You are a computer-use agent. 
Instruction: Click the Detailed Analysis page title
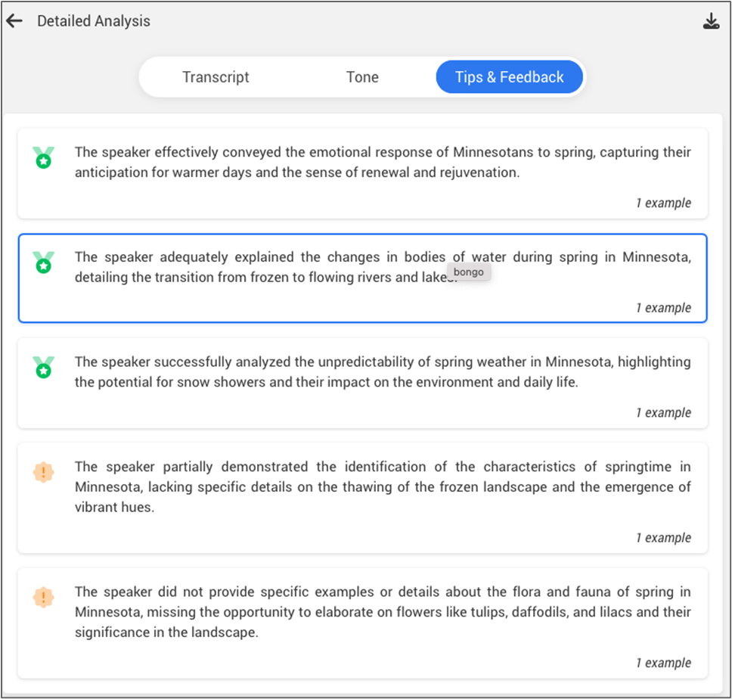coord(94,21)
